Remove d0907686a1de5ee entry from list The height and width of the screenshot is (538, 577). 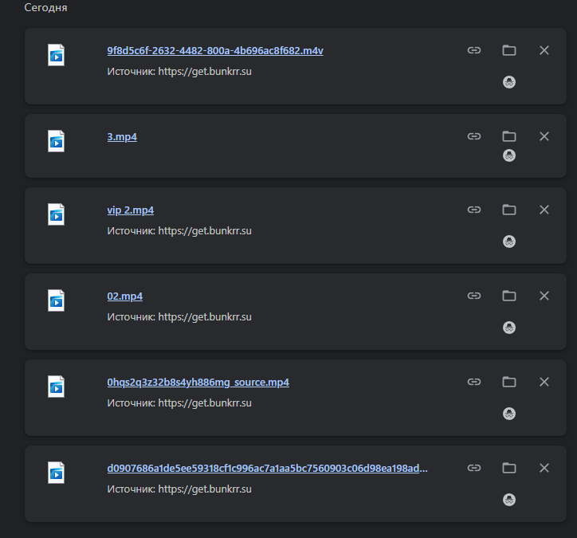(x=544, y=468)
